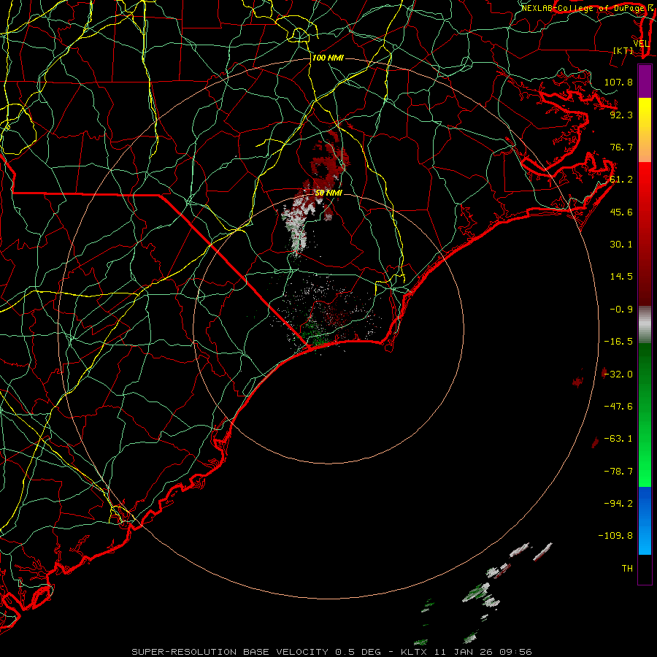This screenshot has width=657, height=657.
Task: Click the -78.7 legend value
Action: pos(618,472)
